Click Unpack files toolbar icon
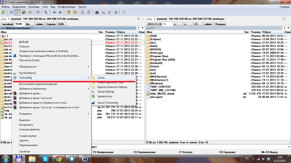 point(75,12)
